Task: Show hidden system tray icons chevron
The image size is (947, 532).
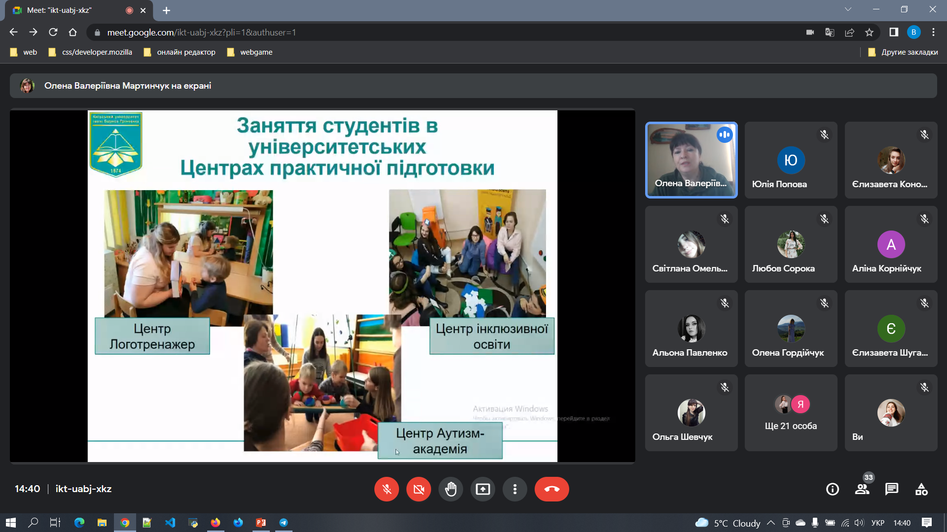Action: click(771, 523)
